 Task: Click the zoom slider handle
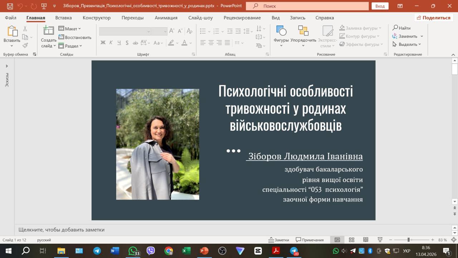pyautogui.click(x=408, y=240)
